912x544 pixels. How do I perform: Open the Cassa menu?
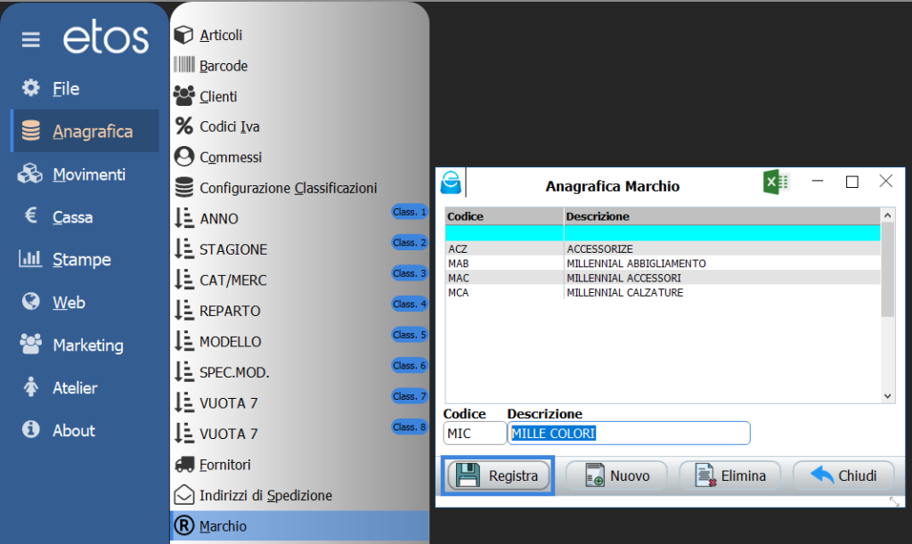(73, 217)
